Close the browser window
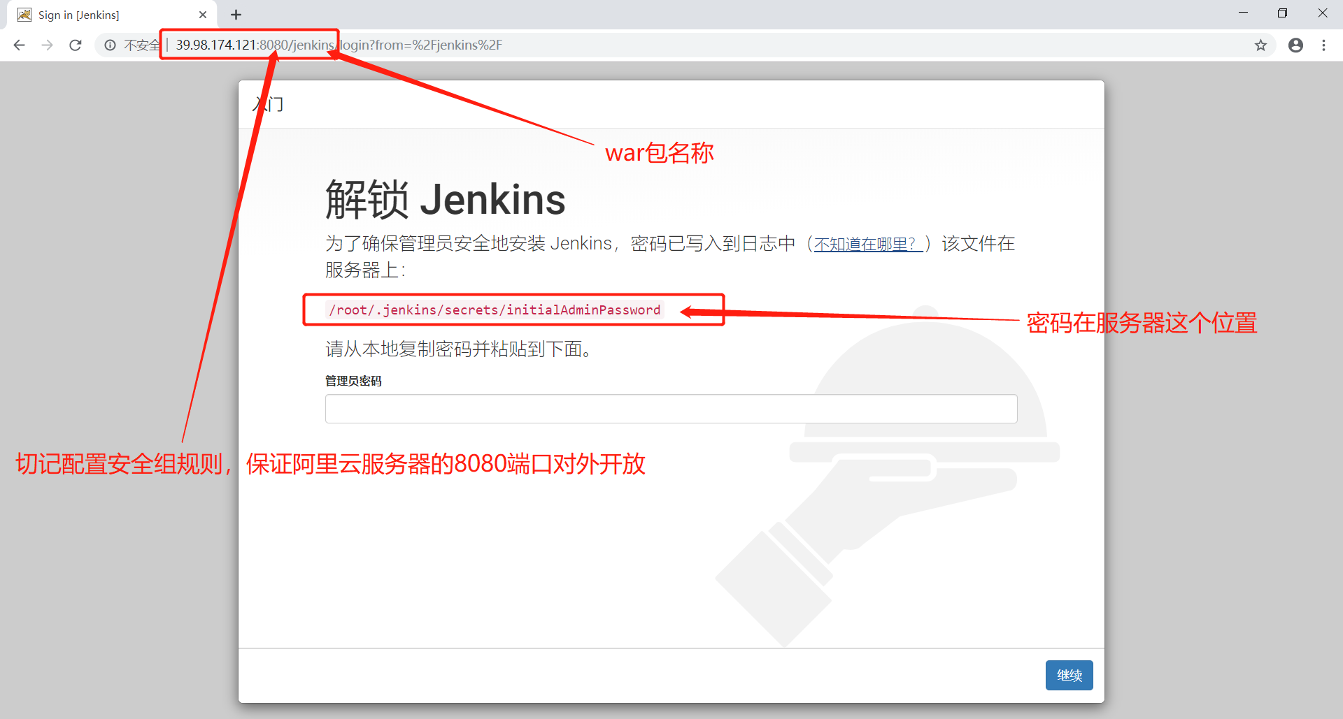The height and width of the screenshot is (719, 1343). 1322,13
